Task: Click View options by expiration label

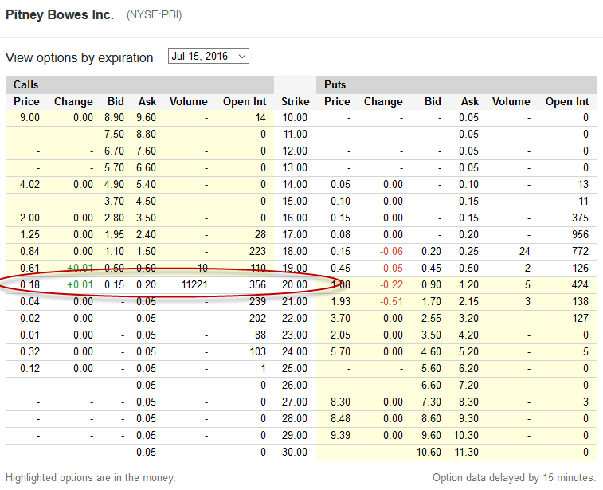Action: (79, 57)
